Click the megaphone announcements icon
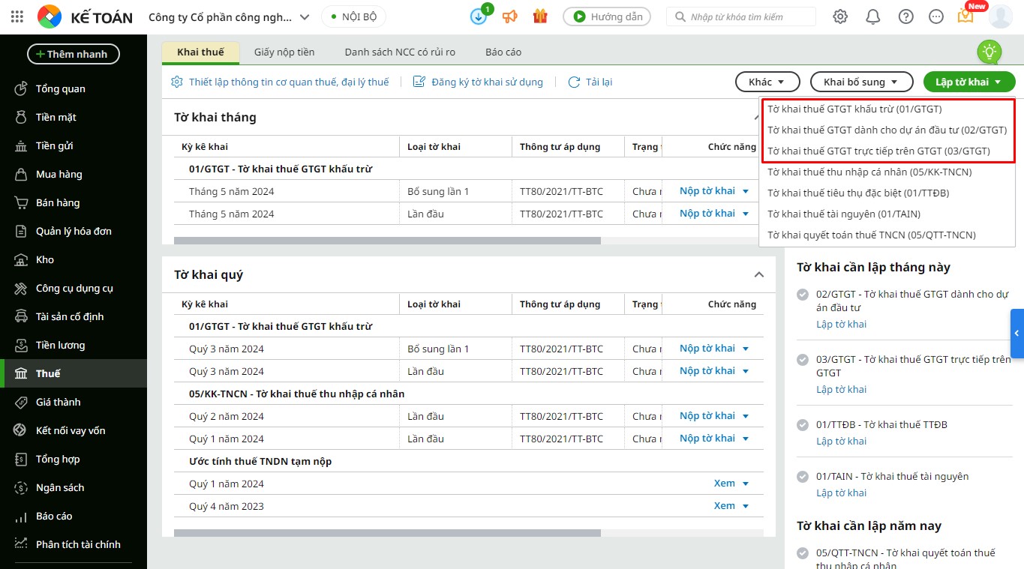1024x569 pixels. pos(510,16)
